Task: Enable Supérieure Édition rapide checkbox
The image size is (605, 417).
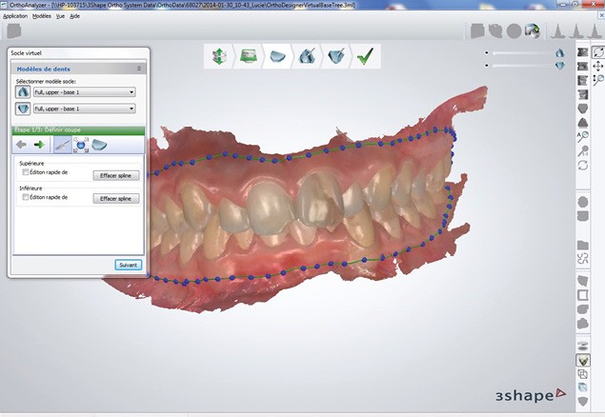Action: tap(25, 172)
